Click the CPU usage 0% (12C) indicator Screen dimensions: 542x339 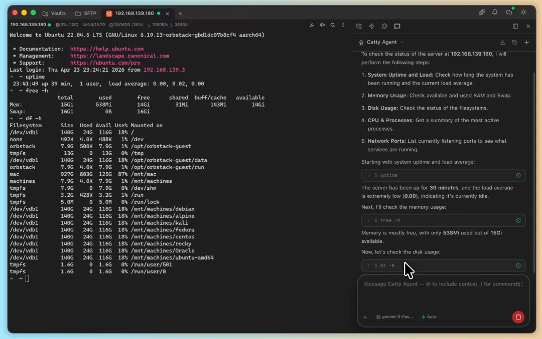click(x=67, y=25)
